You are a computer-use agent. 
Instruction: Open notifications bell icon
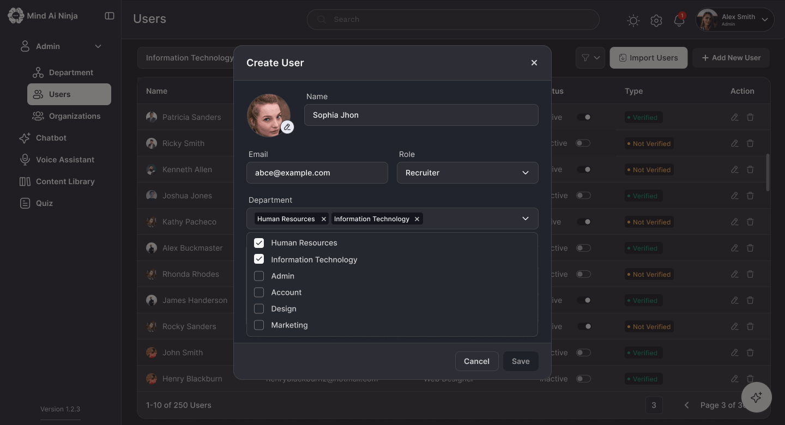[x=679, y=21]
